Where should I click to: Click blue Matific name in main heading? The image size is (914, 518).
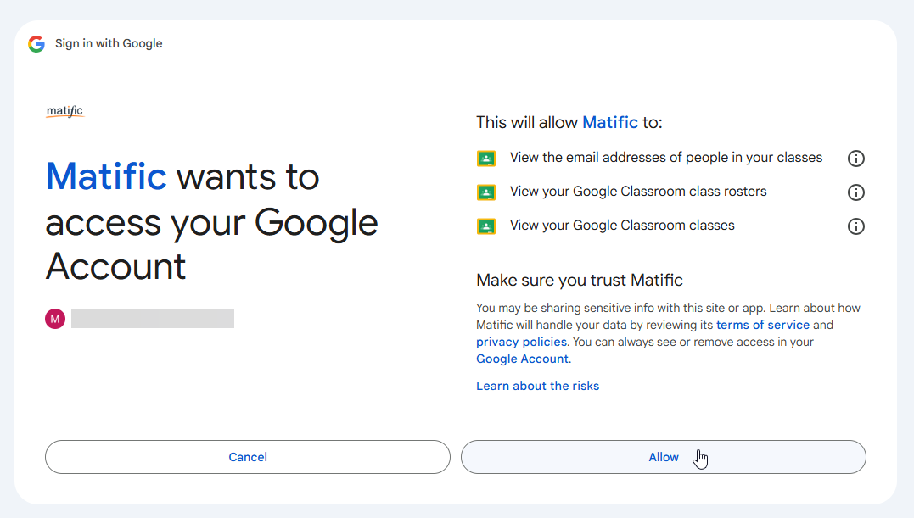[x=106, y=176]
